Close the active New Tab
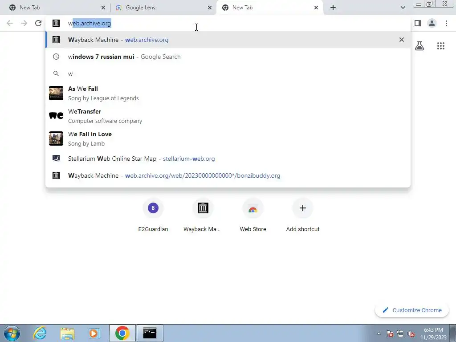 tap(316, 8)
